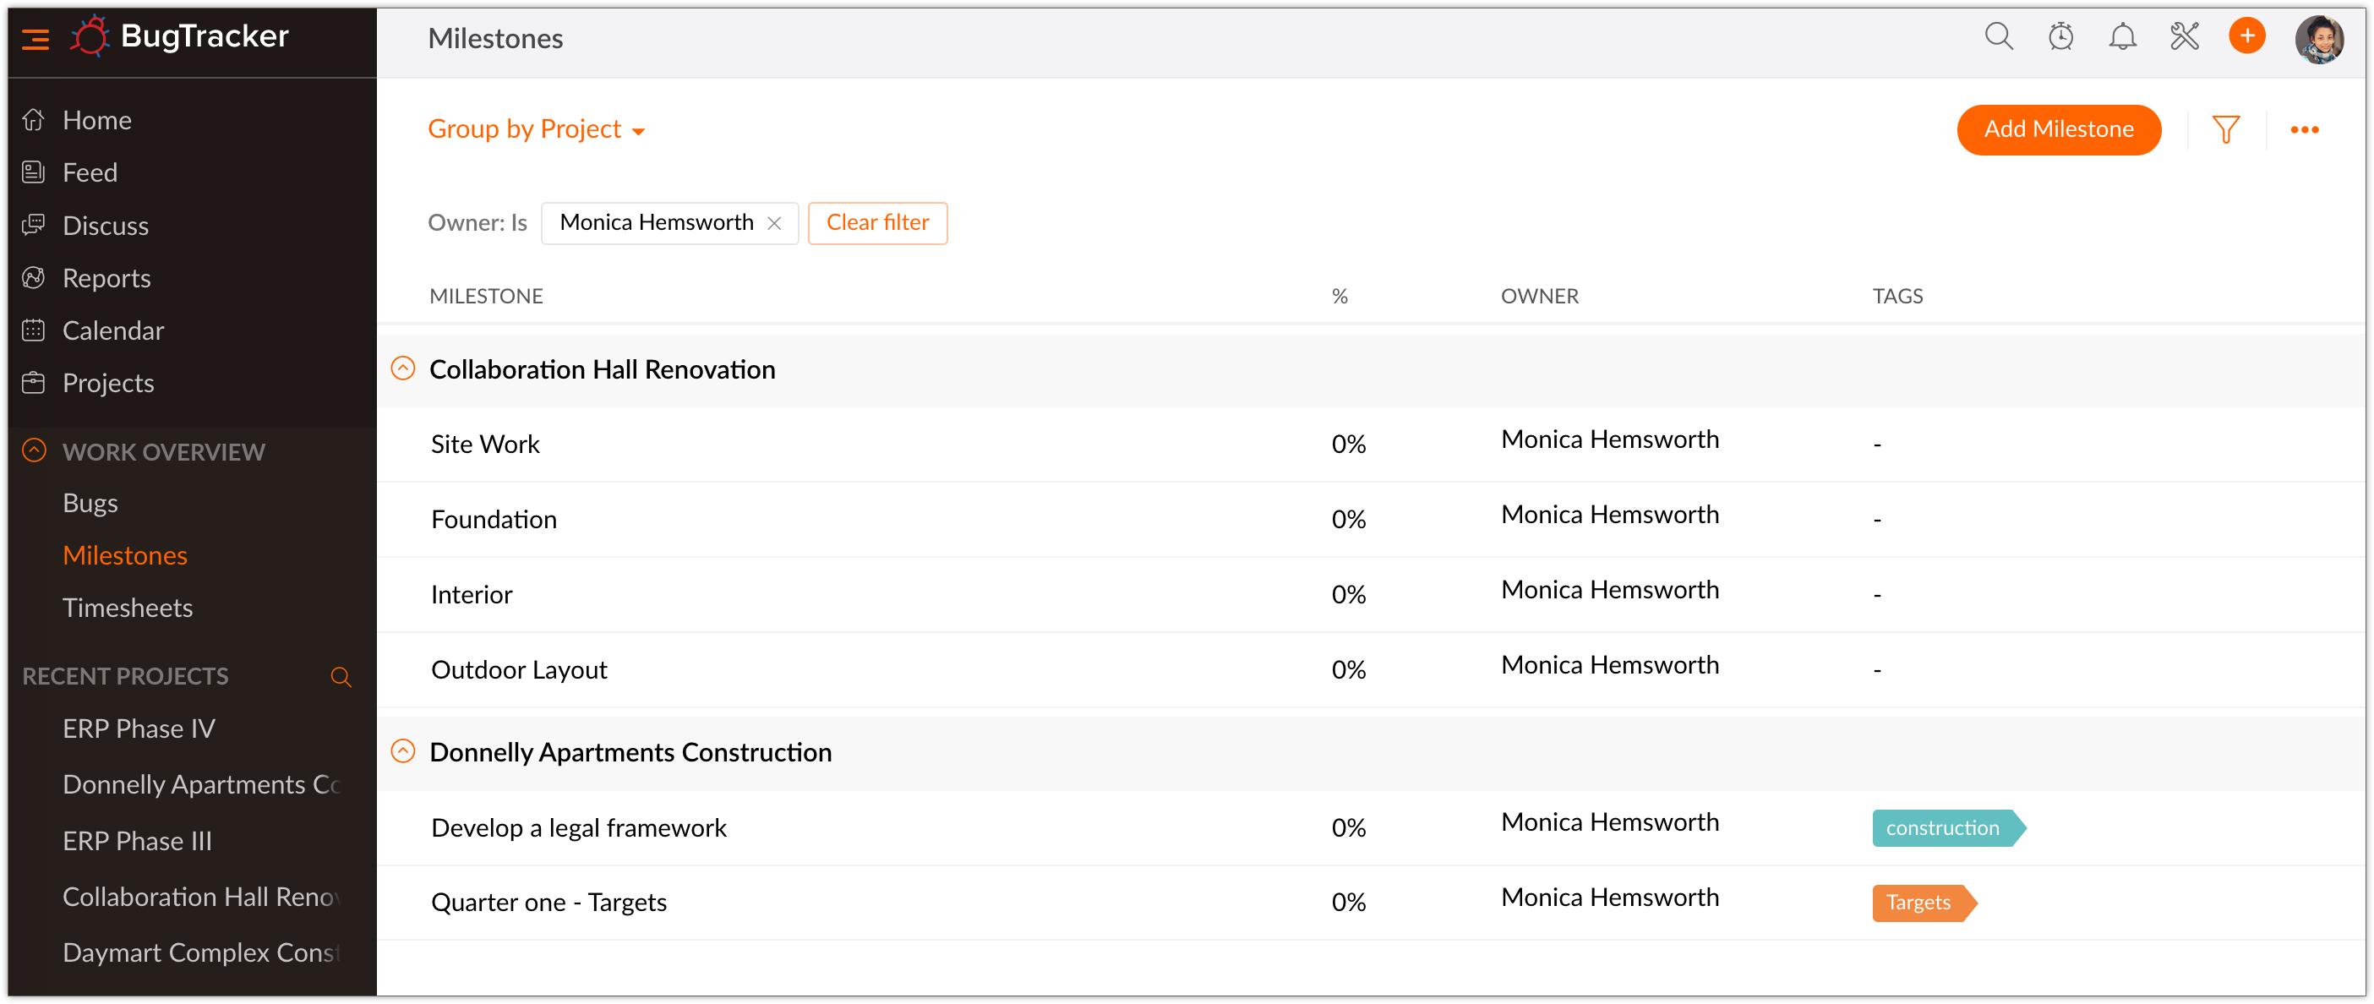Screen dimensions: 2374x1004
Task: Collapse the Collaboration Hall Renovation group
Action: [x=403, y=368]
